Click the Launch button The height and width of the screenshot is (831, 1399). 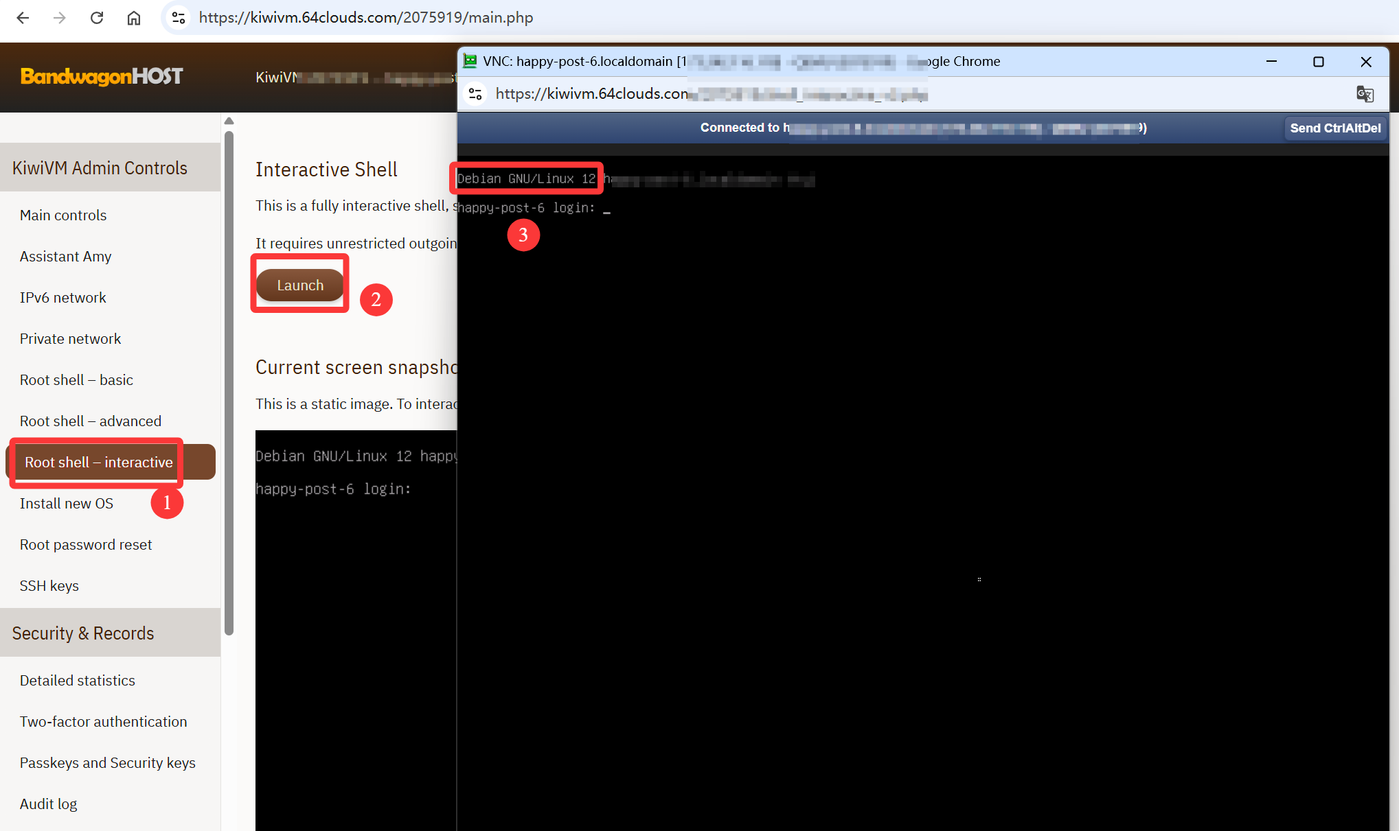pos(300,285)
